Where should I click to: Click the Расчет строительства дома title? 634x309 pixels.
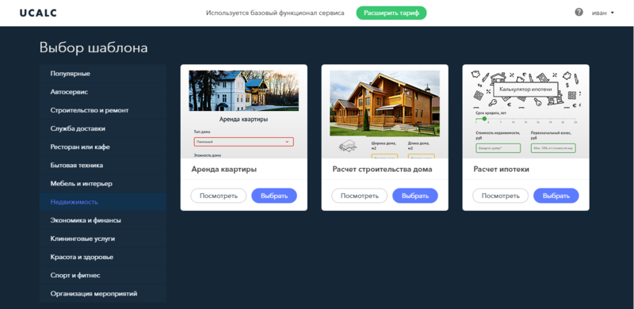pos(382,169)
